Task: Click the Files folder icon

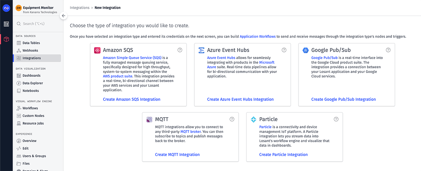Action: 19,163
